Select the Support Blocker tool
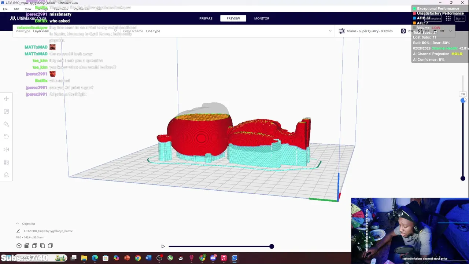 (6, 175)
